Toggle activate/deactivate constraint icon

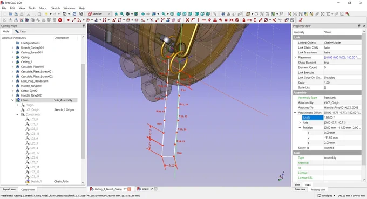pyautogui.click(x=292, y=20)
